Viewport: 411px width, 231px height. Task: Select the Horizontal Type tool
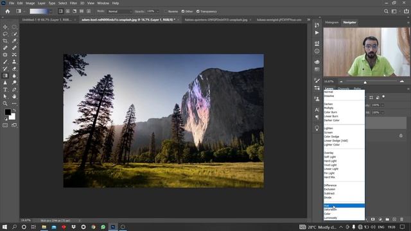pos(5,90)
